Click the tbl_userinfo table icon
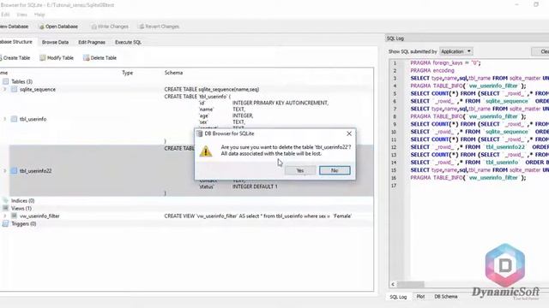549x308 pixels. click(x=14, y=119)
